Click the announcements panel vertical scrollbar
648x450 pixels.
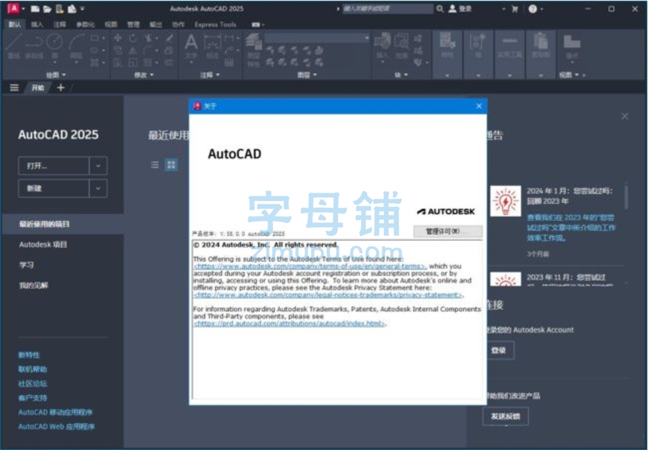point(627,197)
